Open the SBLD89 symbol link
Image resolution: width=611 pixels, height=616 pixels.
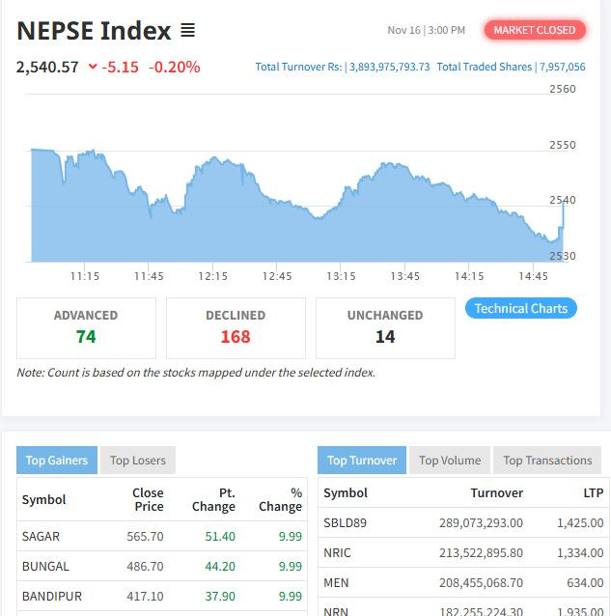tap(346, 522)
